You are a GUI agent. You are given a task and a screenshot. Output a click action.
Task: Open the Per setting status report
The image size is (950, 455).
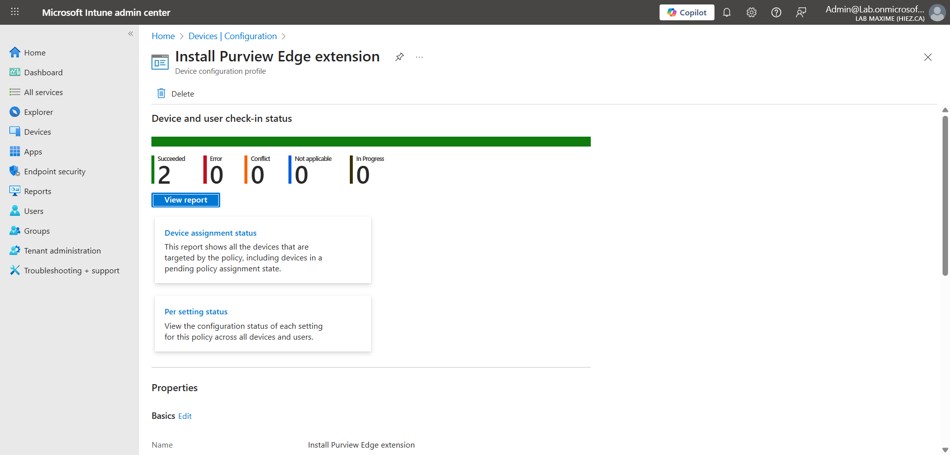196,312
